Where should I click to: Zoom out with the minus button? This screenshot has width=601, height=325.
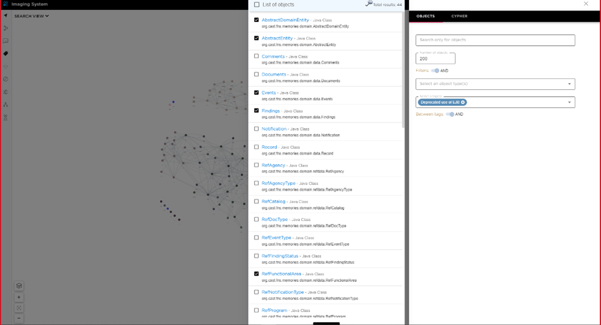click(x=19, y=318)
